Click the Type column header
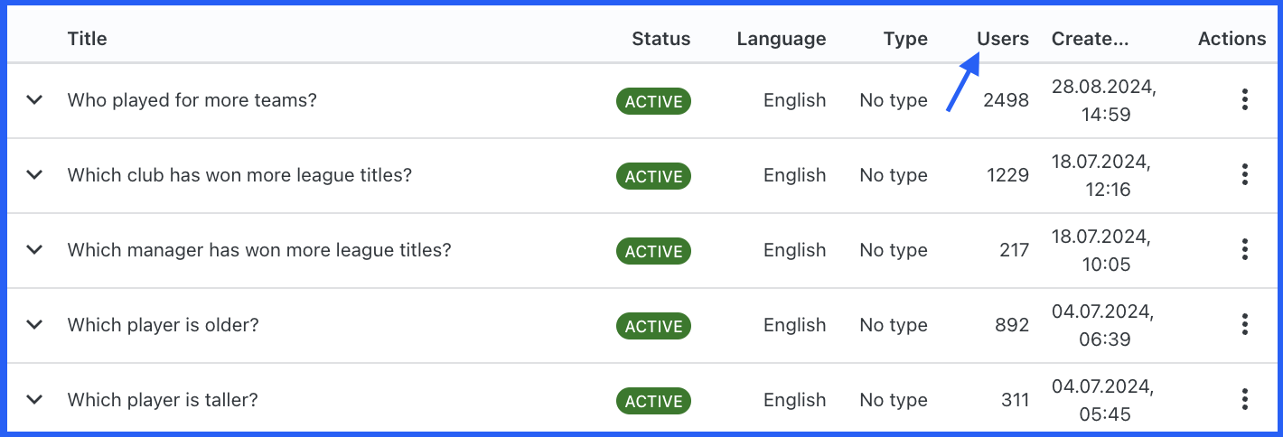Image resolution: width=1283 pixels, height=437 pixels. 905,39
